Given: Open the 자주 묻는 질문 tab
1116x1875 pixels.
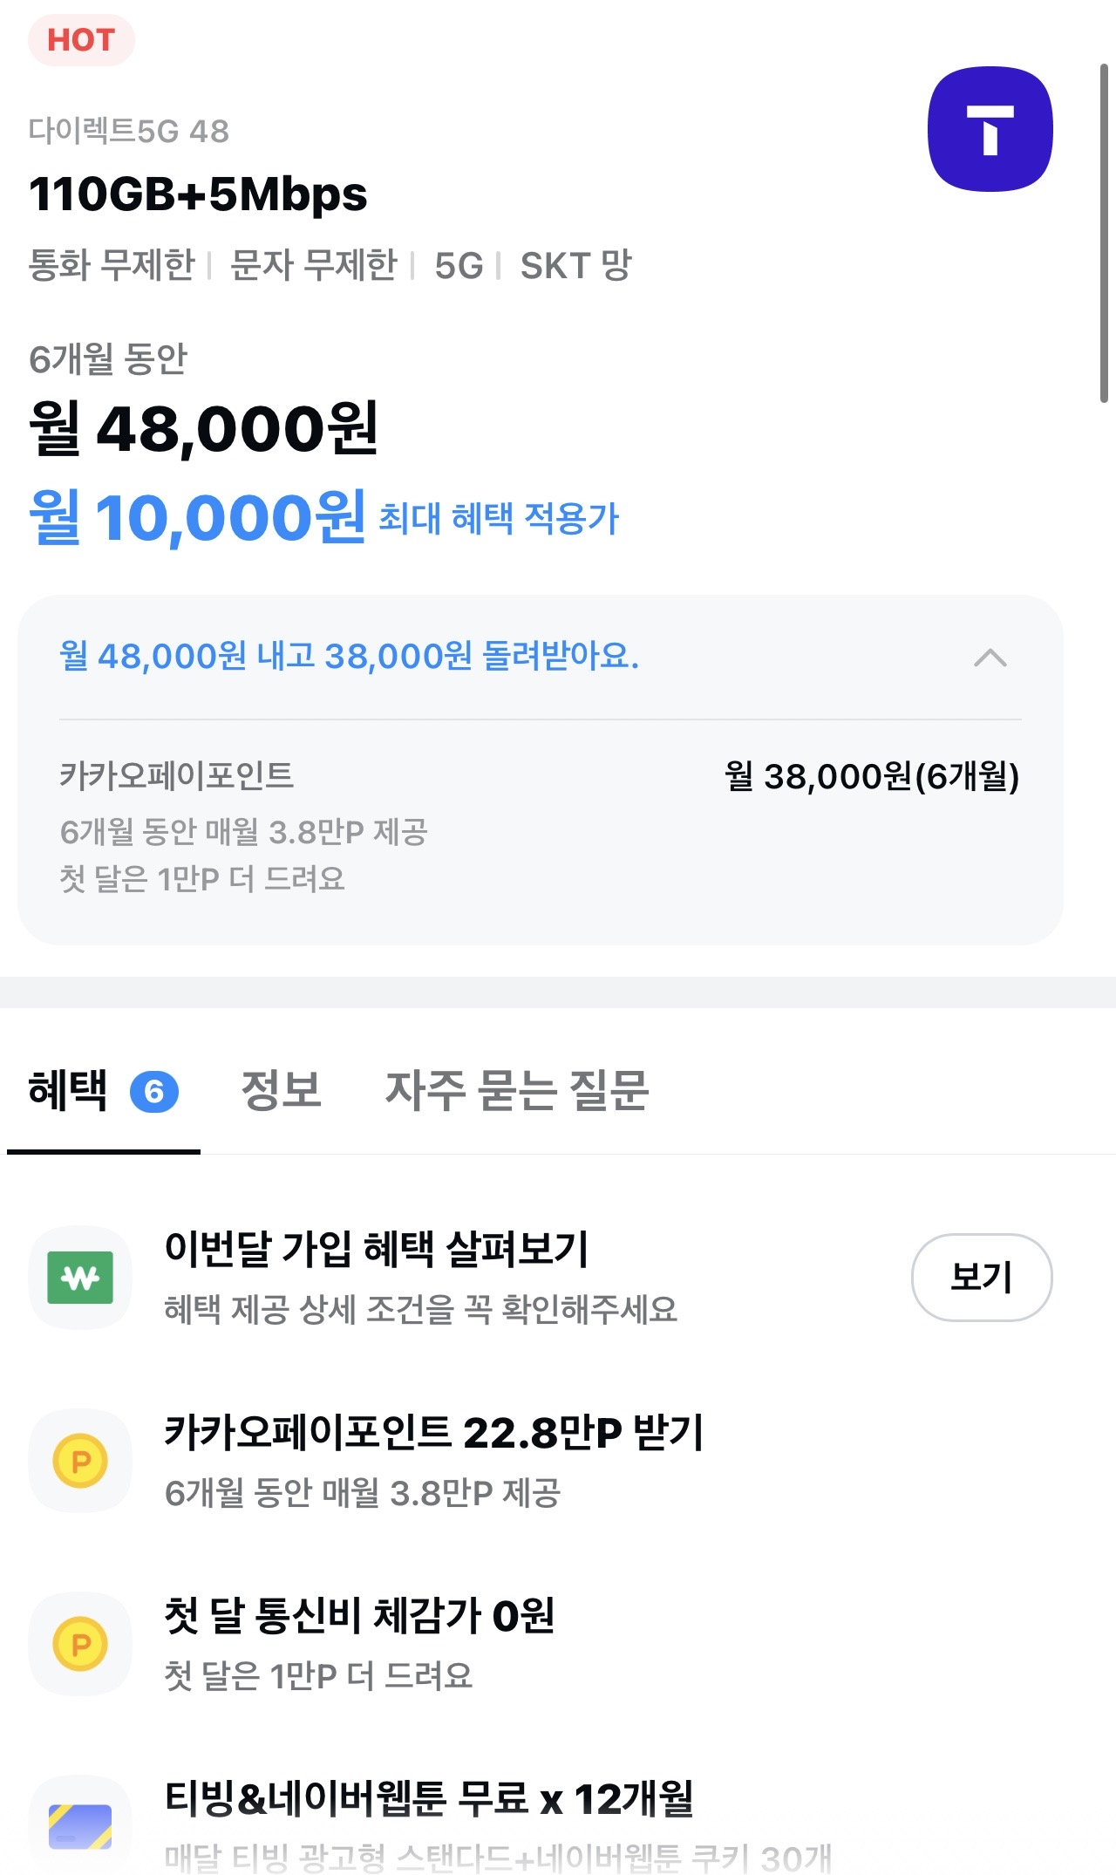Looking at the screenshot, I should click(x=517, y=1091).
